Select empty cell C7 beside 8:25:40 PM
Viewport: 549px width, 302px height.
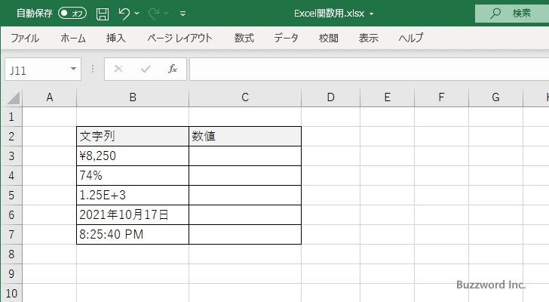(245, 234)
